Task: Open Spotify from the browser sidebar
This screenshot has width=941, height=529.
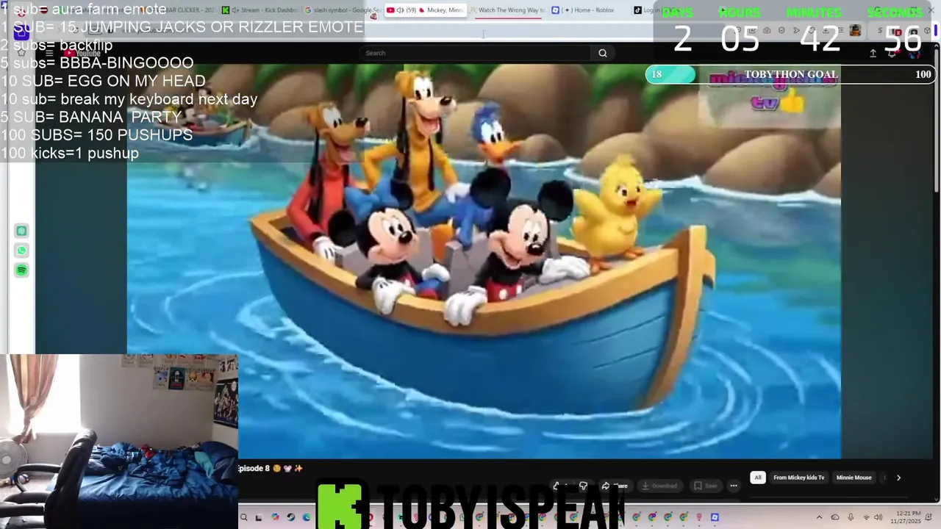Action: (21, 270)
